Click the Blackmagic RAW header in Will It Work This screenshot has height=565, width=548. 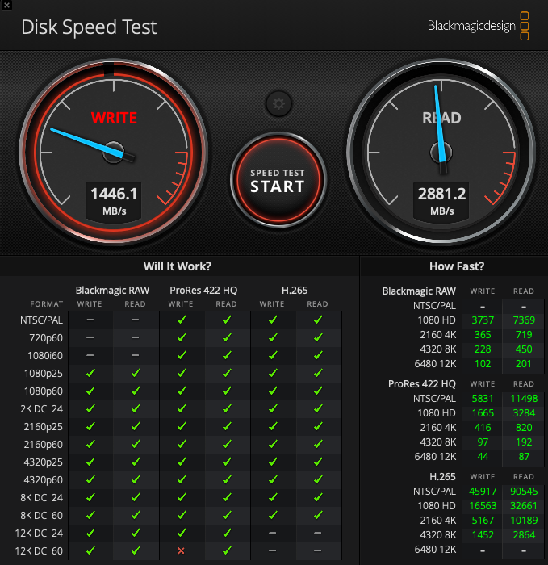click(112, 291)
